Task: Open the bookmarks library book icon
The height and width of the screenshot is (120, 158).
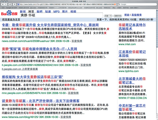Action: (x=3, y=8)
